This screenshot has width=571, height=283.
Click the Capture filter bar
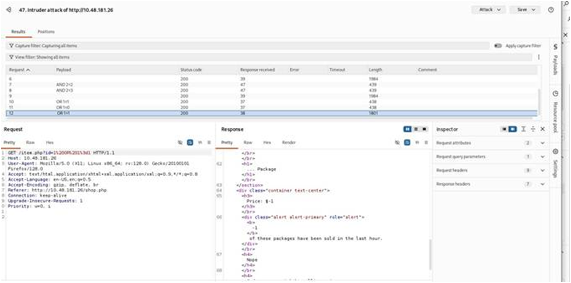(248, 46)
